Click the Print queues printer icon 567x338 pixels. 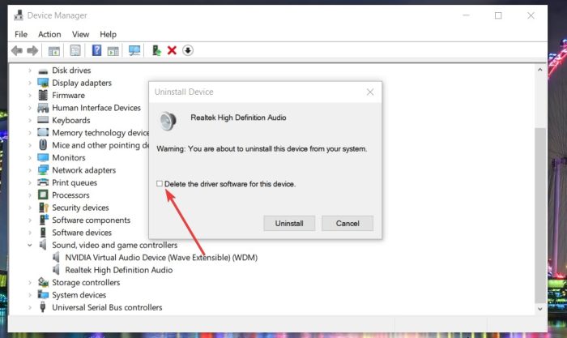pyautogui.click(x=43, y=182)
